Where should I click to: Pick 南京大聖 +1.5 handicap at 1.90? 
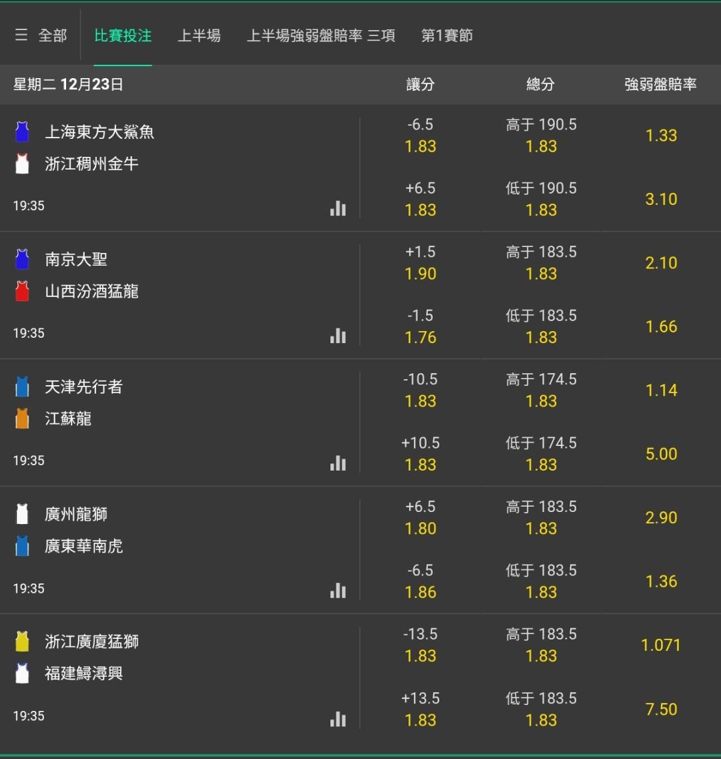421,263
